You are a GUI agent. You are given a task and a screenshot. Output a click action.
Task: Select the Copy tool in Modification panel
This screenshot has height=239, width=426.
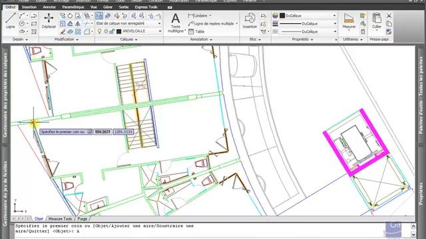pyautogui.click(x=63, y=16)
